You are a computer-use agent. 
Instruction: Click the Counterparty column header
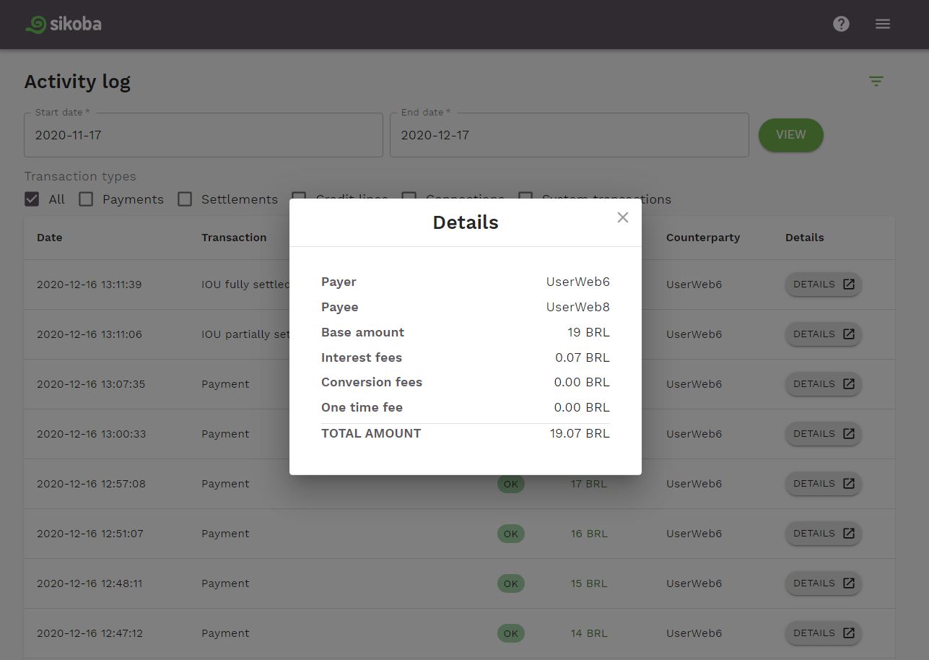pyautogui.click(x=703, y=238)
